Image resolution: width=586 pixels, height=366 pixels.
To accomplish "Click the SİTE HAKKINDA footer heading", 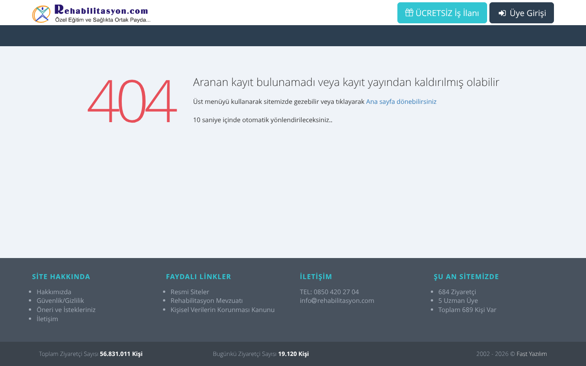I will tap(61, 277).
